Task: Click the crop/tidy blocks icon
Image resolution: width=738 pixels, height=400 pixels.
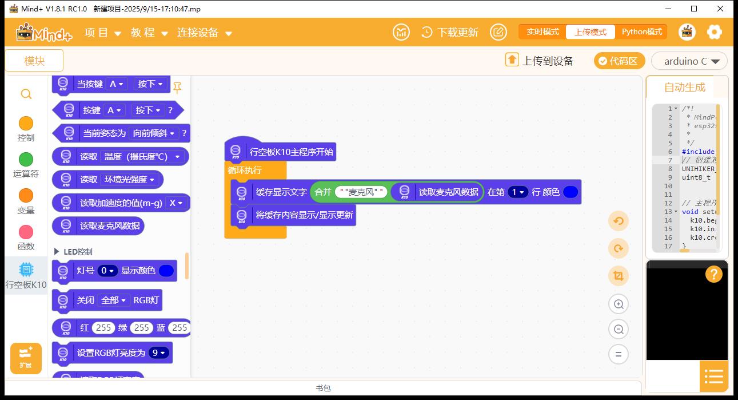Action: [618, 276]
